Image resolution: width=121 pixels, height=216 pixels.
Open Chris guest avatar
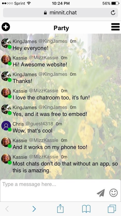[x=6, y=126]
